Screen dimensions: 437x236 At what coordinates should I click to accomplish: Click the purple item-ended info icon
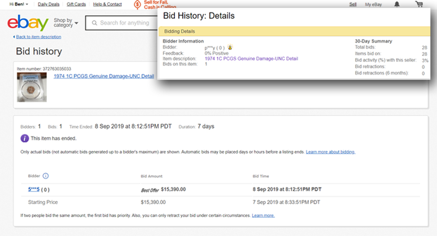[24, 138]
